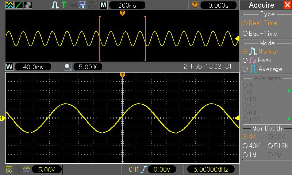Click the 5.00 X zoom factor field
The image size is (292, 175).
[x=88, y=67]
